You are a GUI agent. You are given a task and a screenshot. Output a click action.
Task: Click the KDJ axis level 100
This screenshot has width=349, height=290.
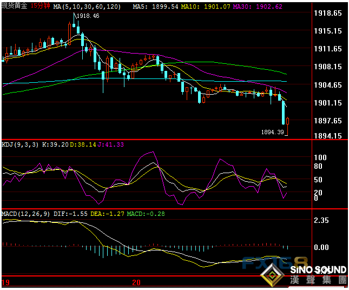[320, 157]
